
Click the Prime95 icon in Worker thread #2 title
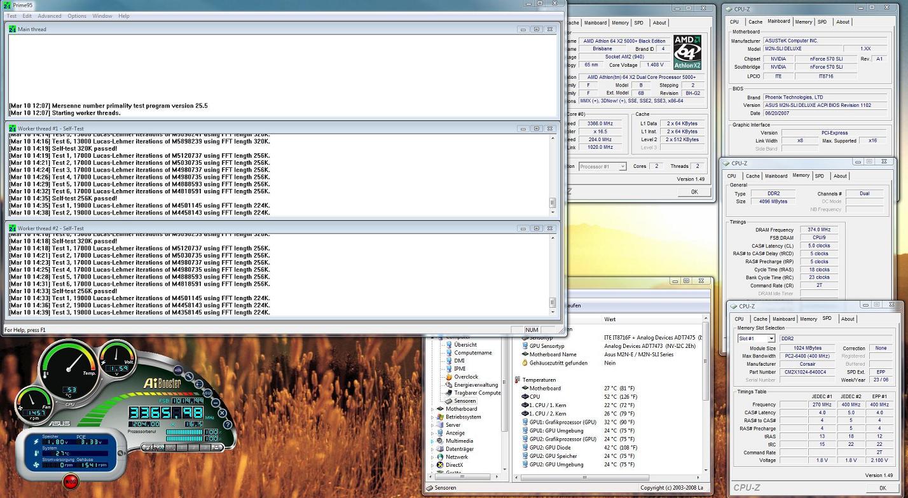pyautogui.click(x=13, y=228)
